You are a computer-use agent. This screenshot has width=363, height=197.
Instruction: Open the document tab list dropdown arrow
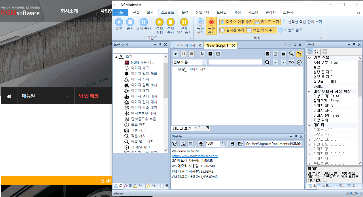(x=295, y=45)
